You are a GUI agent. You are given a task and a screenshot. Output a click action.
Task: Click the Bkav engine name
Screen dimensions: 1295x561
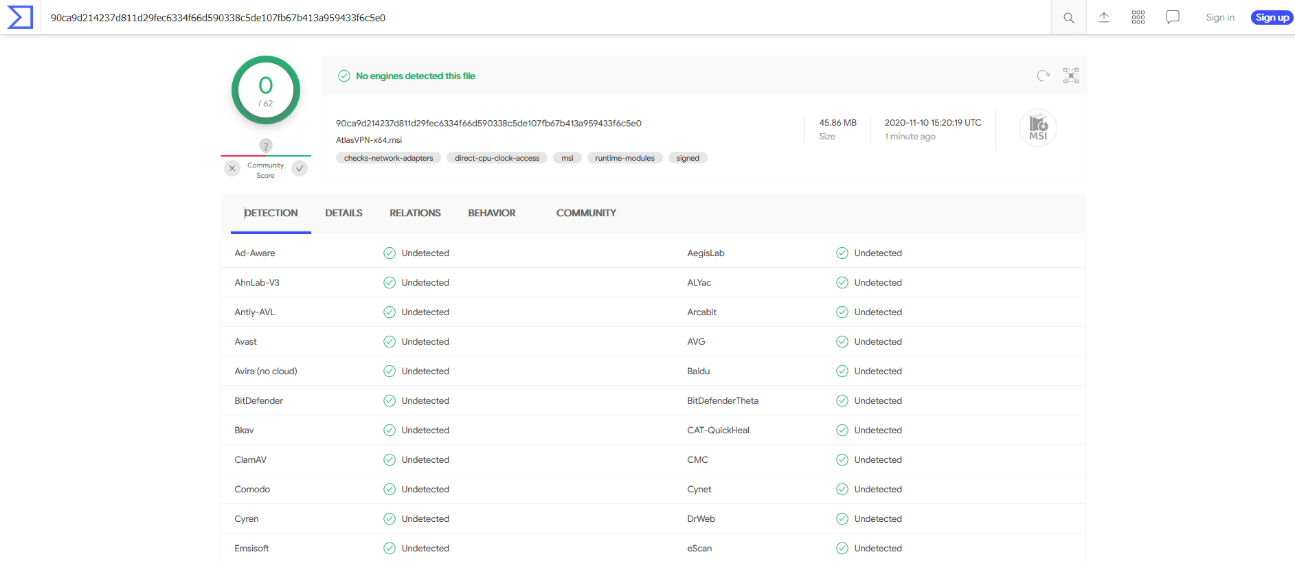pyautogui.click(x=244, y=430)
